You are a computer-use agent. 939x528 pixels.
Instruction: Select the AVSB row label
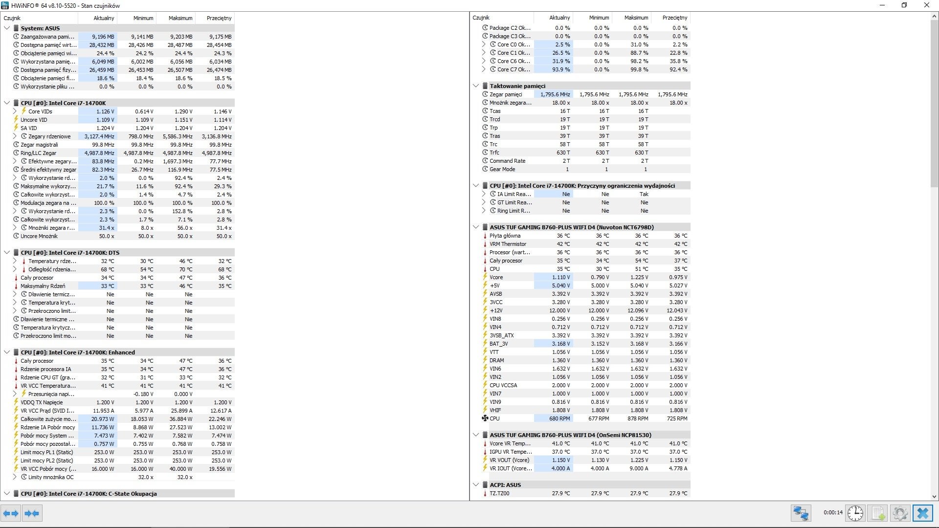coord(496,294)
